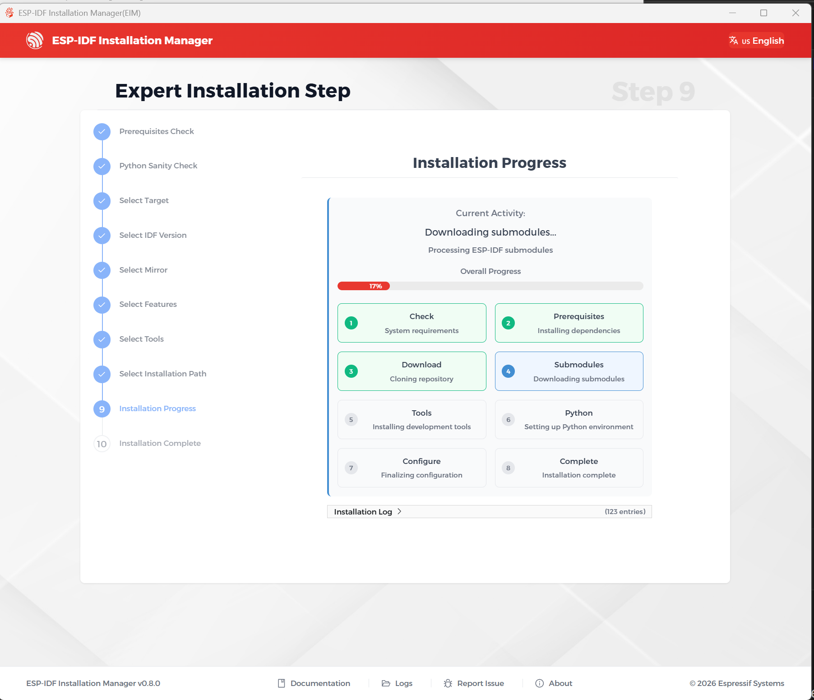Click the Check System requirements card title
The width and height of the screenshot is (814, 700).
(421, 316)
